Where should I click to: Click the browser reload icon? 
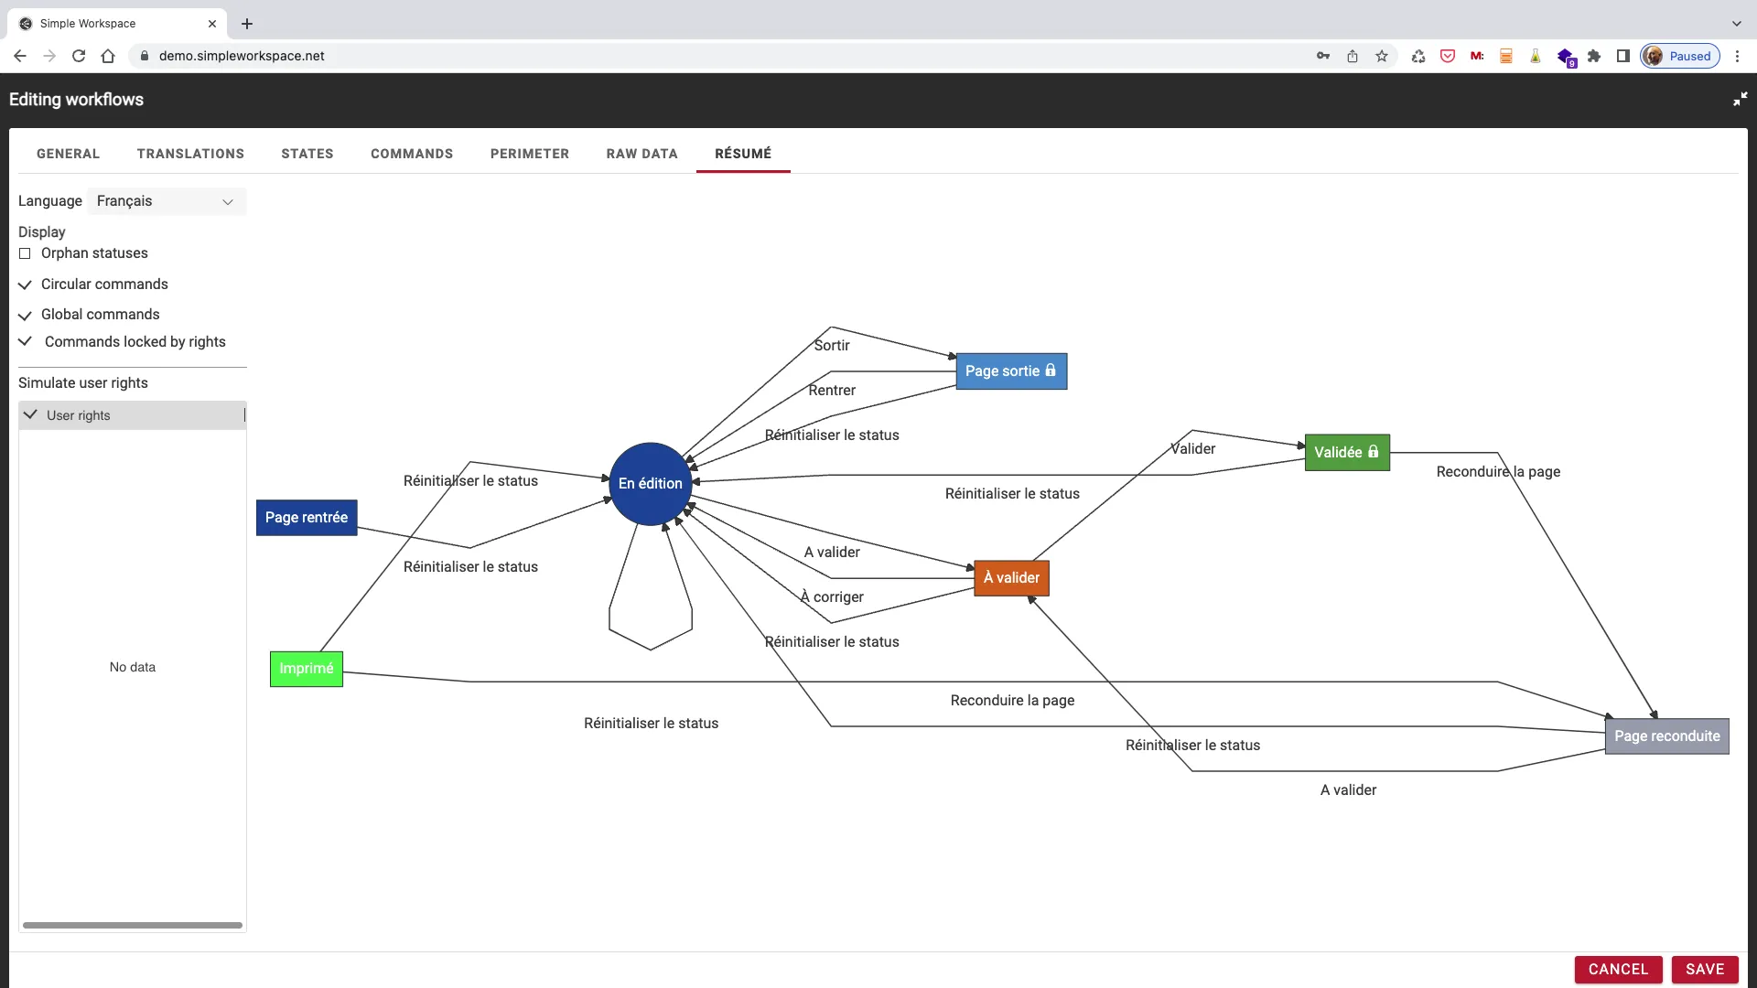(x=79, y=56)
